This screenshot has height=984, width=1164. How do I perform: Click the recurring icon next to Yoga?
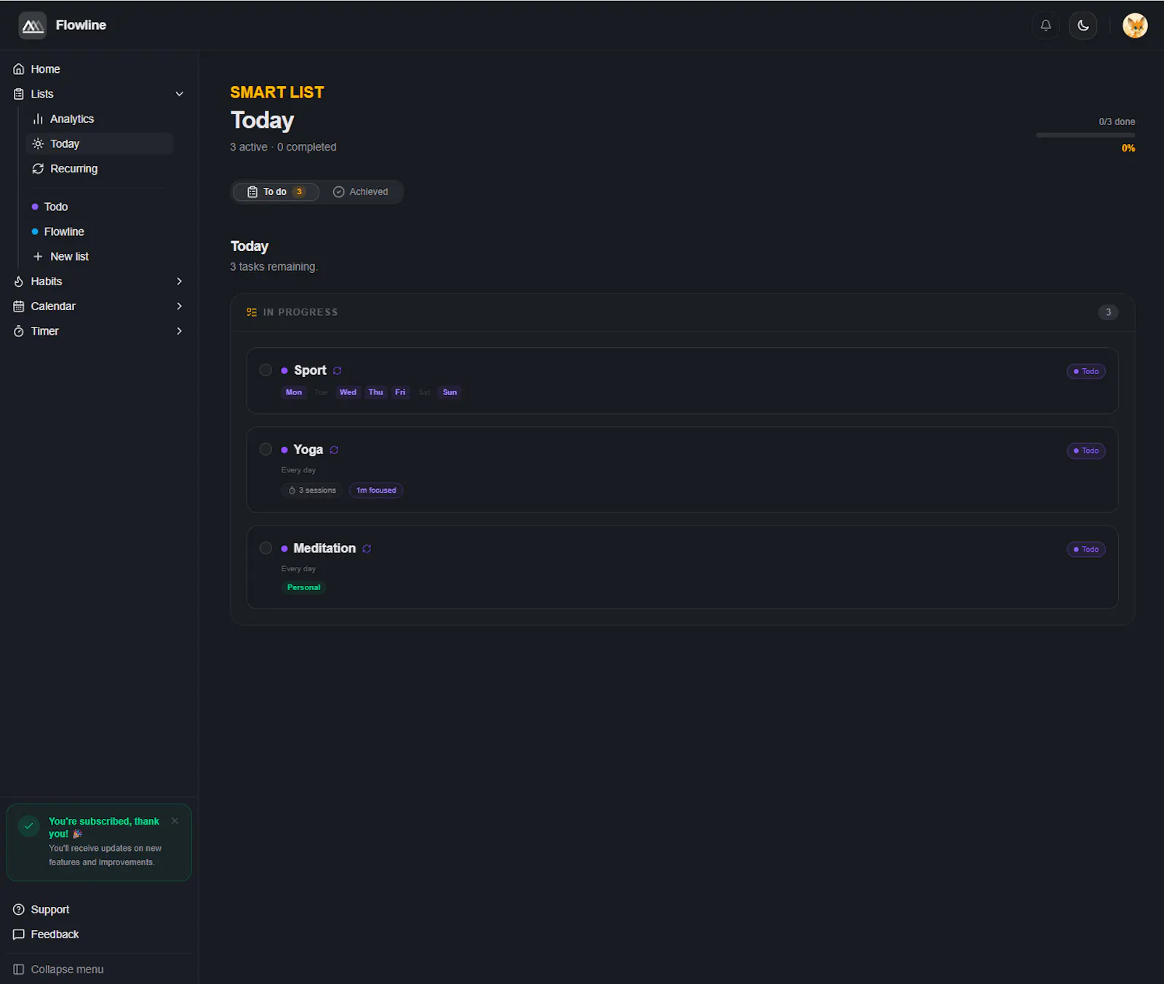(x=334, y=450)
